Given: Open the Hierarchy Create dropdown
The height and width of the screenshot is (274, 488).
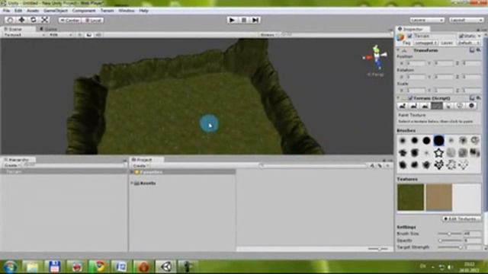Looking at the screenshot, I should pyautogui.click(x=12, y=166).
